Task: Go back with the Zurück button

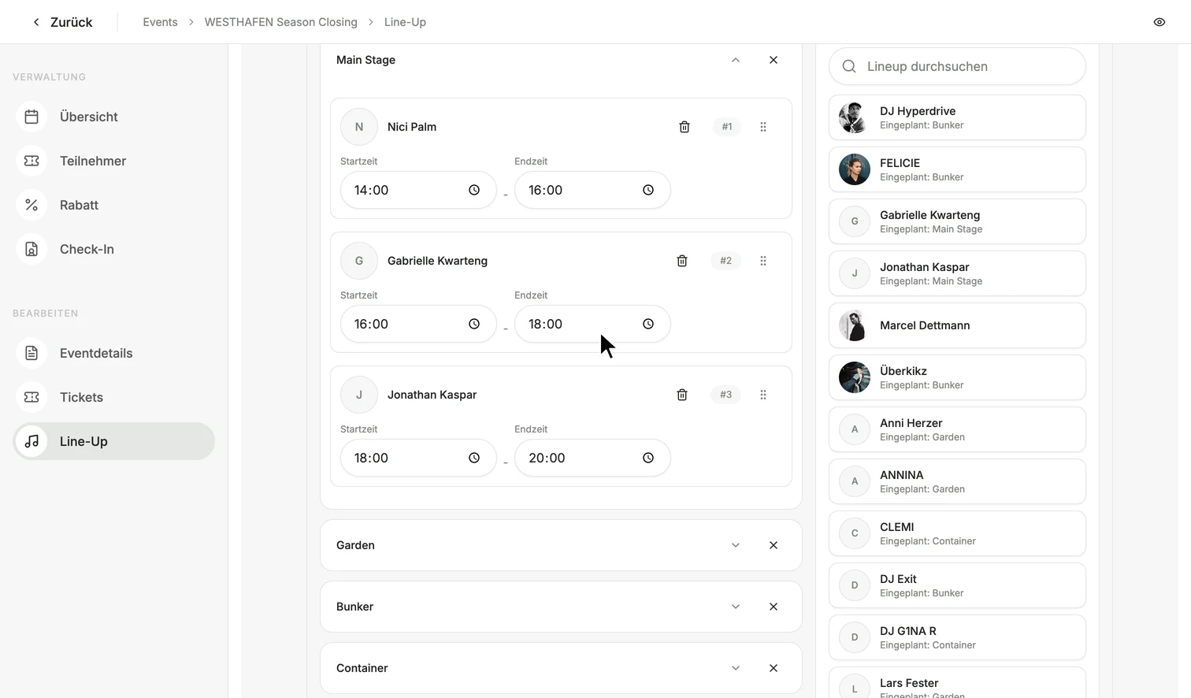Action: 62,22
